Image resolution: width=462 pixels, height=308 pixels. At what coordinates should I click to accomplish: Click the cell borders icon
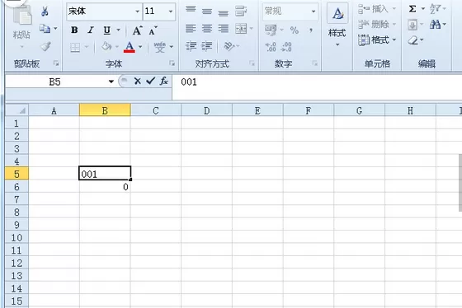click(75, 47)
